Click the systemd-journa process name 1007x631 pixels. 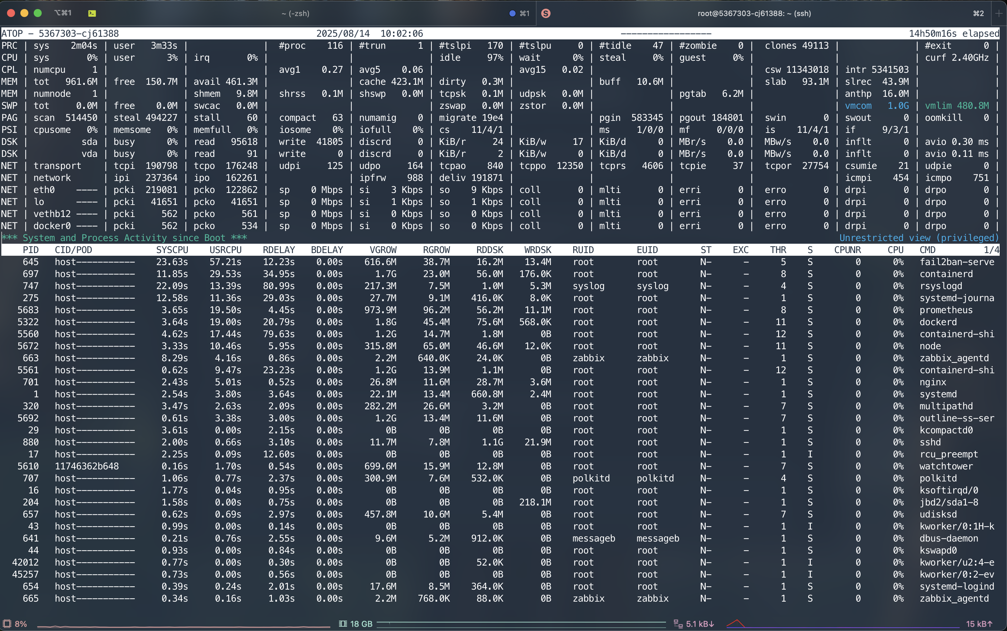[x=957, y=298]
